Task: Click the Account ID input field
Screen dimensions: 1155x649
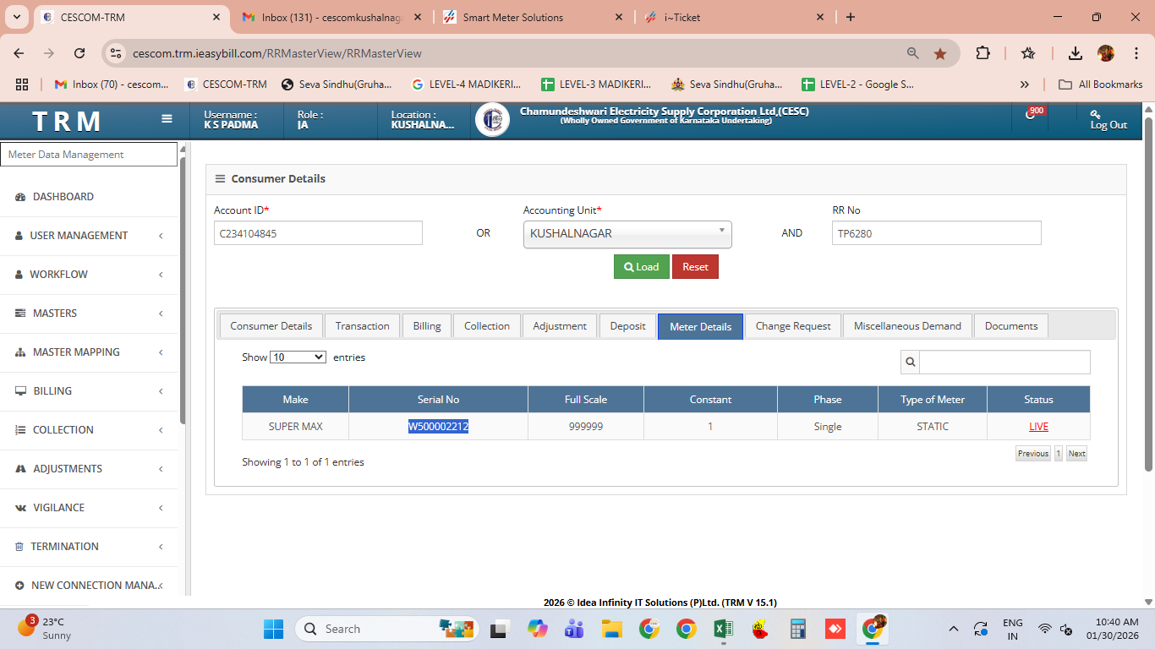Action: click(x=318, y=233)
